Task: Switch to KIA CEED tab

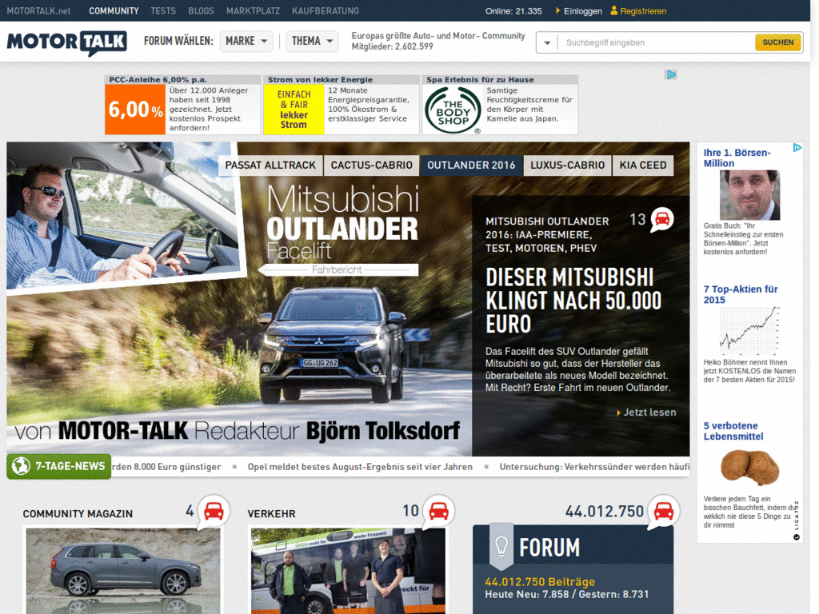Action: click(643, 165)
